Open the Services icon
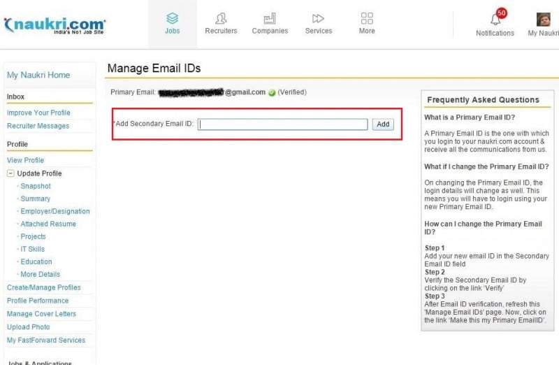 319,19
